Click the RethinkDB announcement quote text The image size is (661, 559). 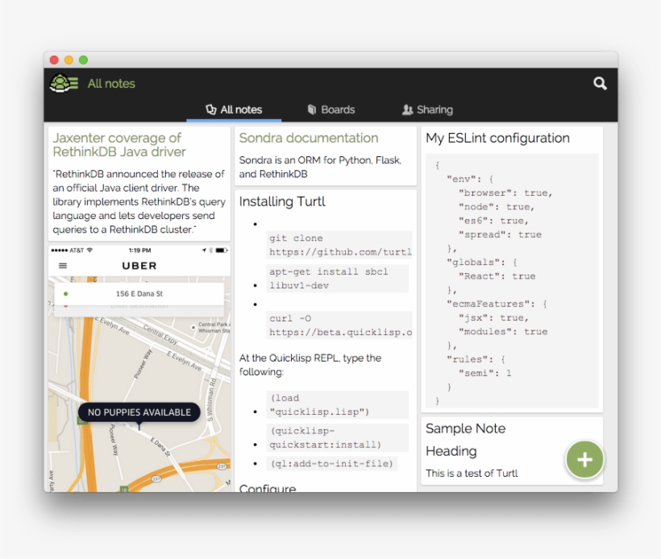pos(139,201)
